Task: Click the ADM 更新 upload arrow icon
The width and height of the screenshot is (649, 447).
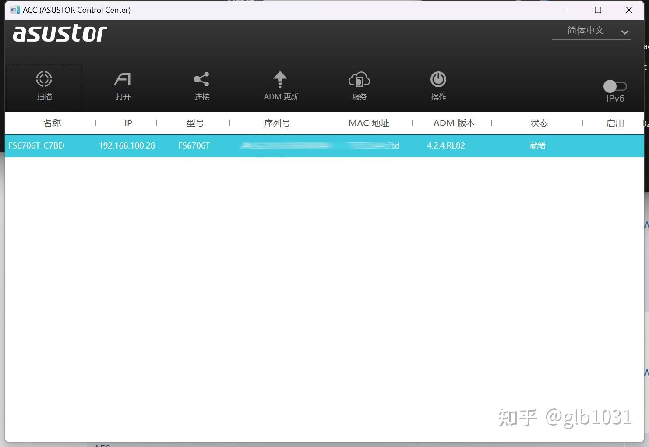Action: 280,79
